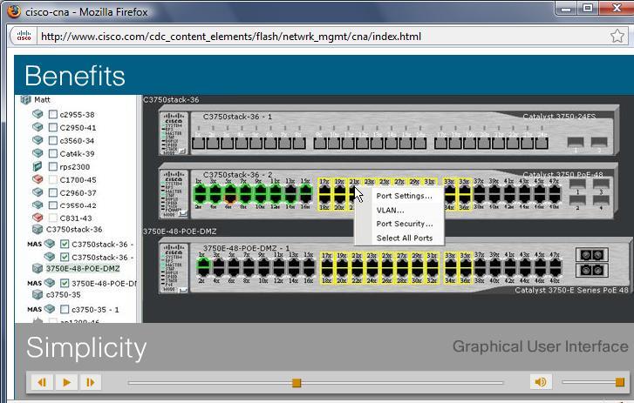Uncheck the 3750E-48-POE-DMZ member checkbox
Viewport: 634px width, 403px height.
65,283
